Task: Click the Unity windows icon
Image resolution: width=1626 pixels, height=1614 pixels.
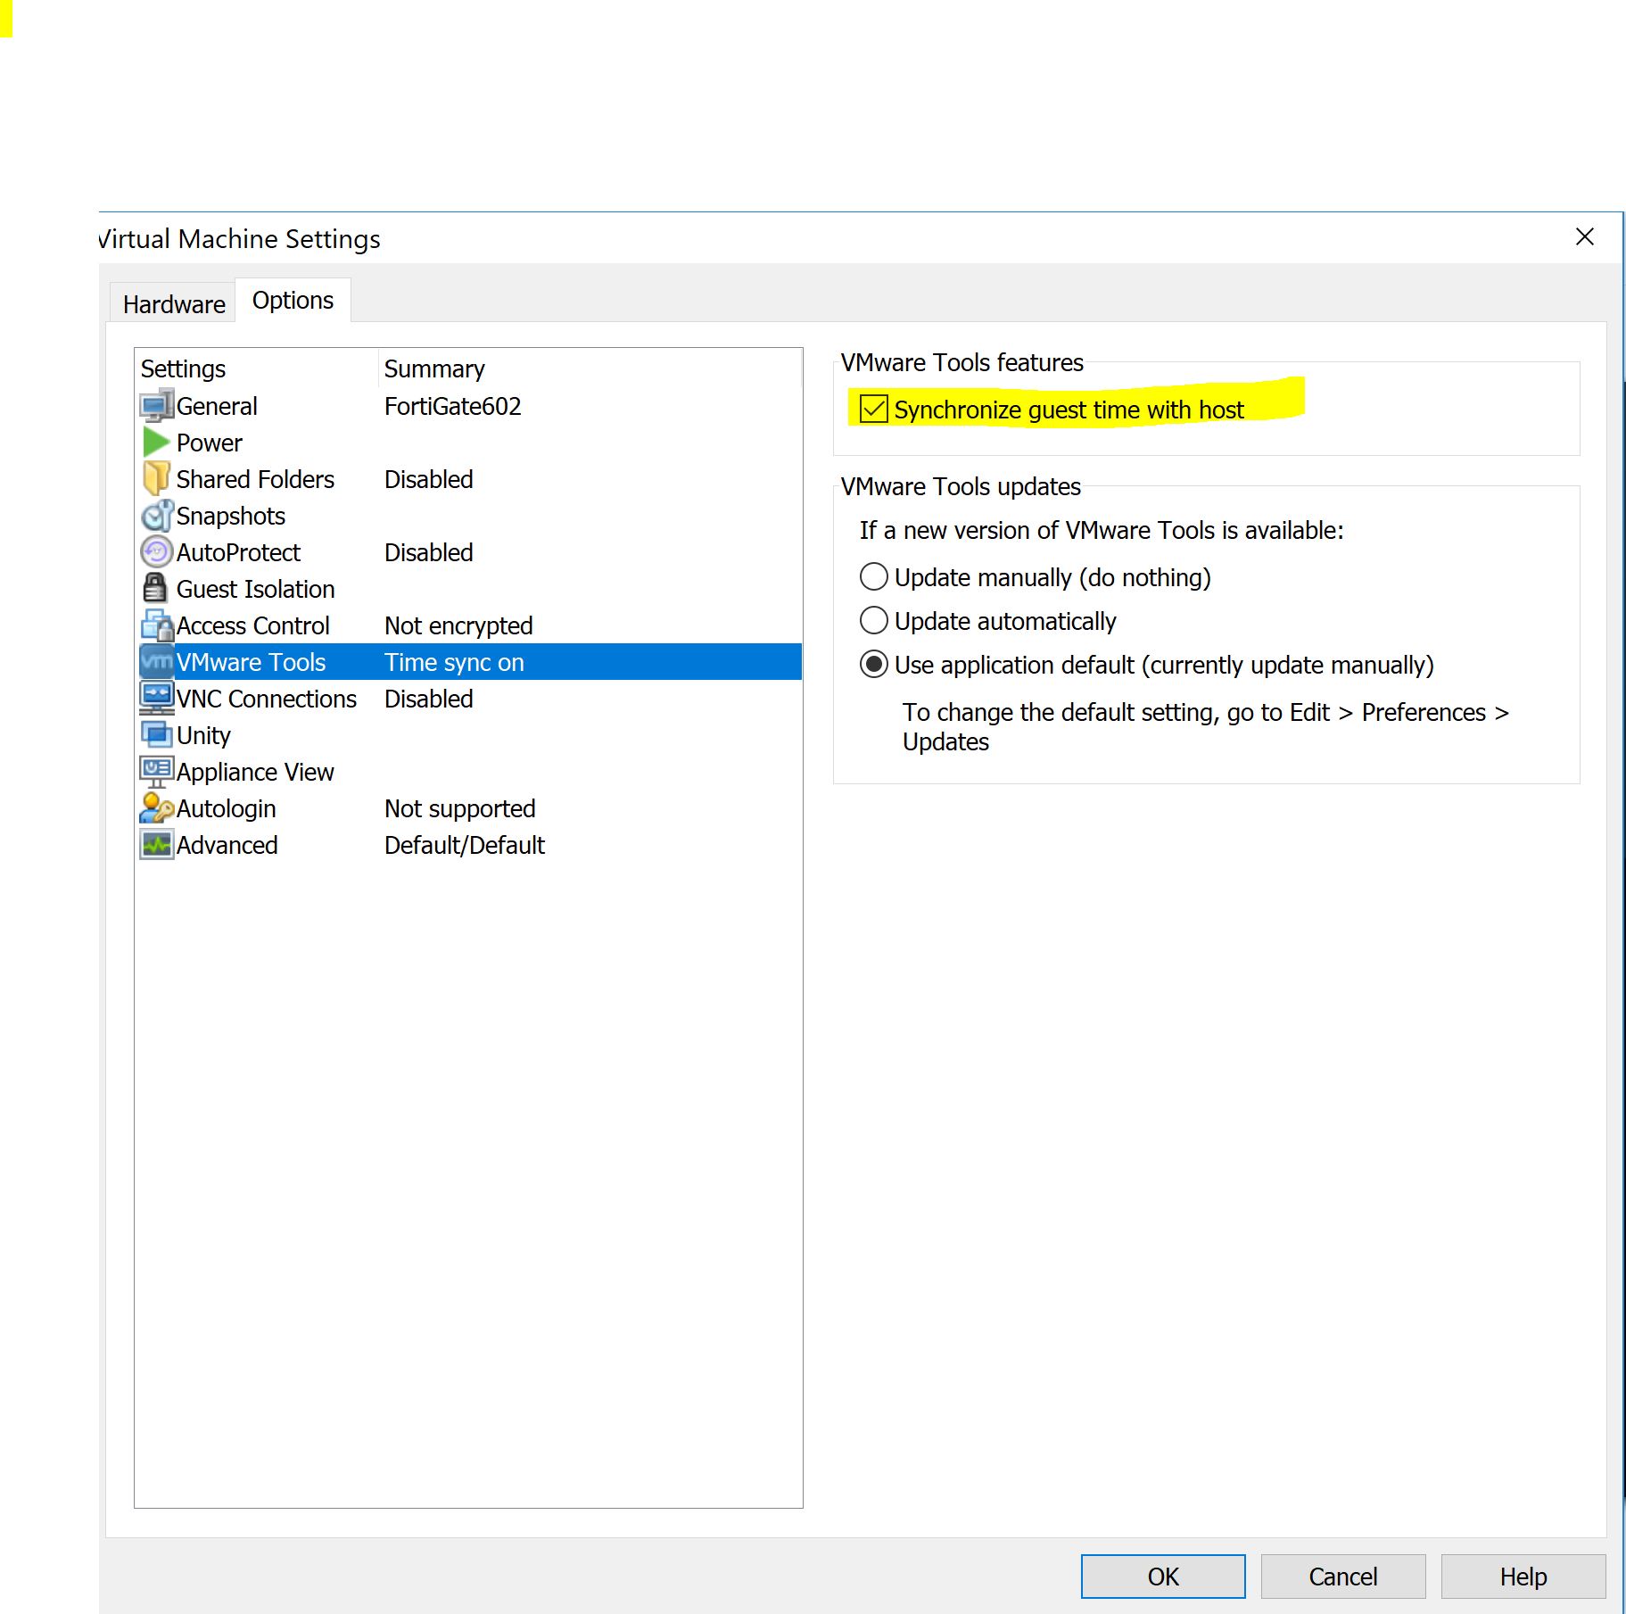Action: point(157,735)
